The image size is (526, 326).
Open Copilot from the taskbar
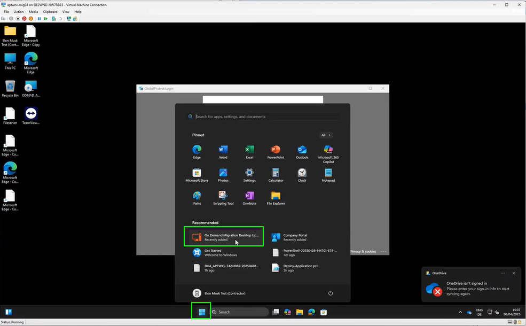(287, 312)
